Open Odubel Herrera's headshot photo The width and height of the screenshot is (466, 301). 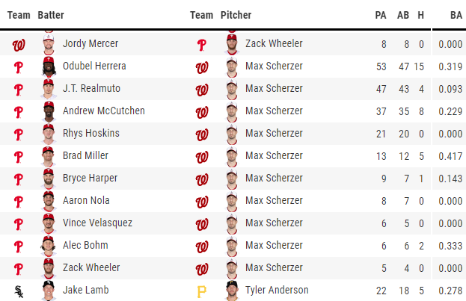point(49,66)
